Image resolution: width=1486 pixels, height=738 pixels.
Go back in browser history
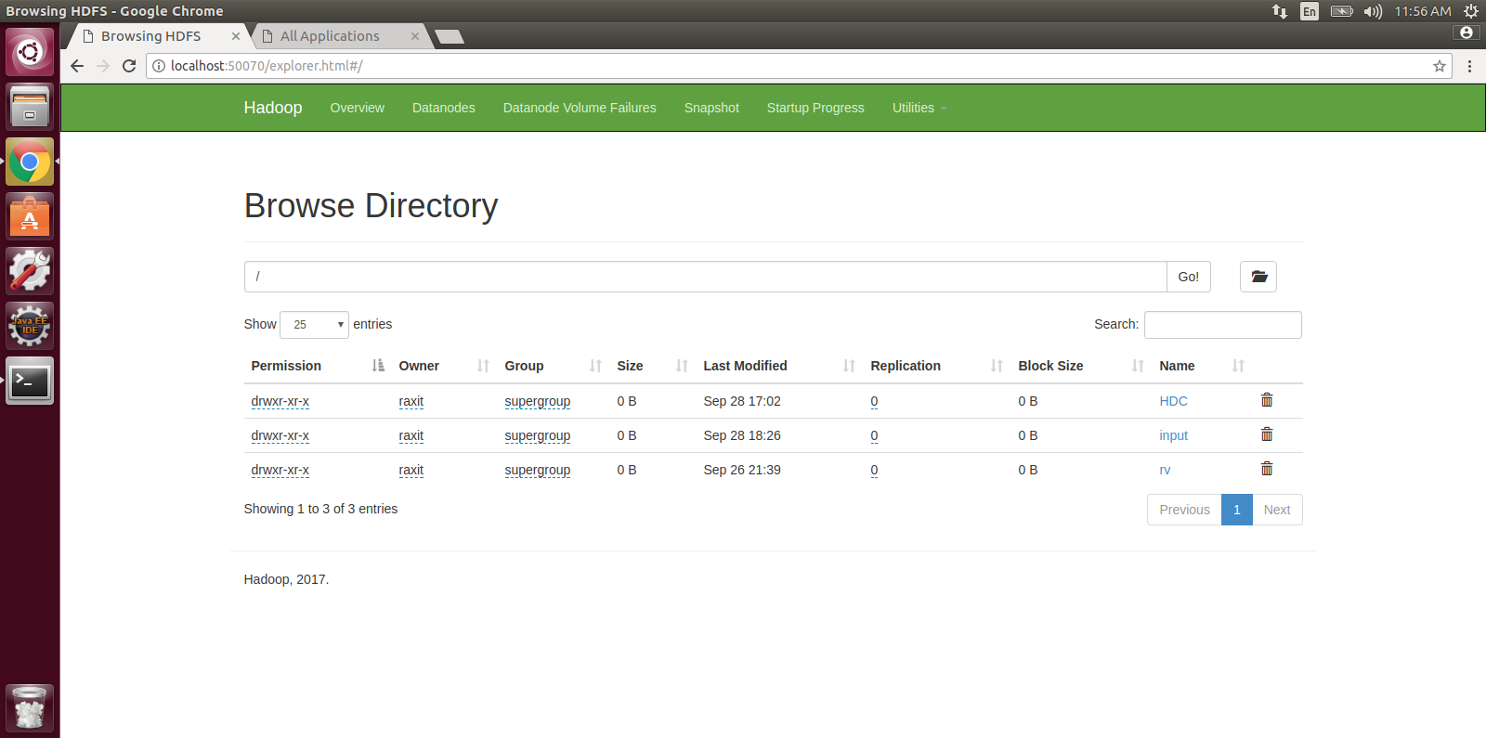tap(77, 66)
